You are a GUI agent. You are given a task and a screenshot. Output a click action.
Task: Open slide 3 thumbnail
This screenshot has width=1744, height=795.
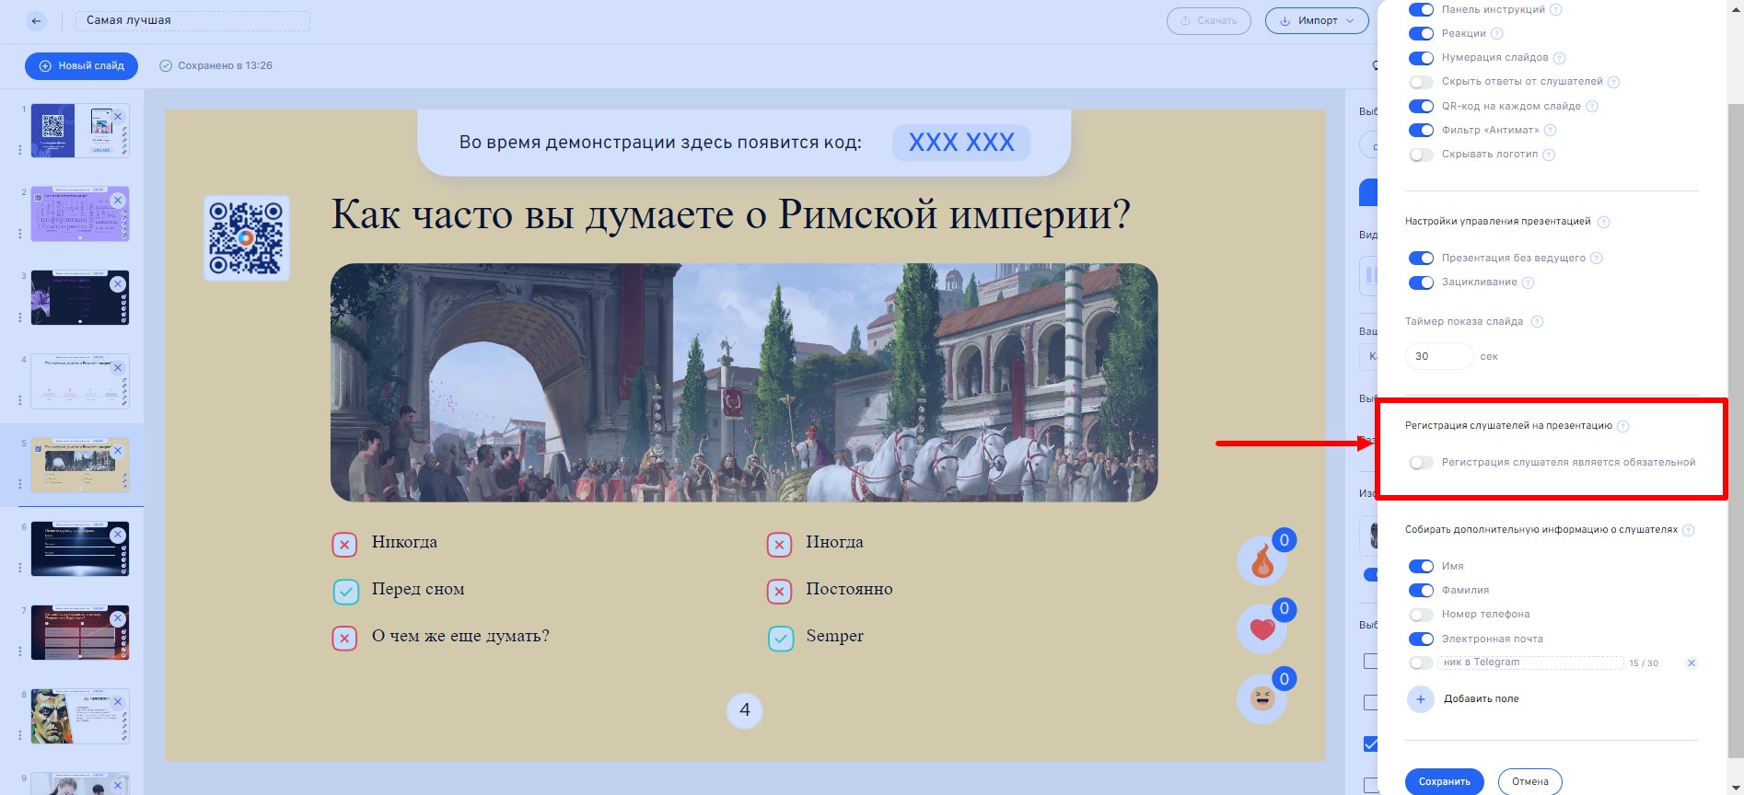coord(80,298)
